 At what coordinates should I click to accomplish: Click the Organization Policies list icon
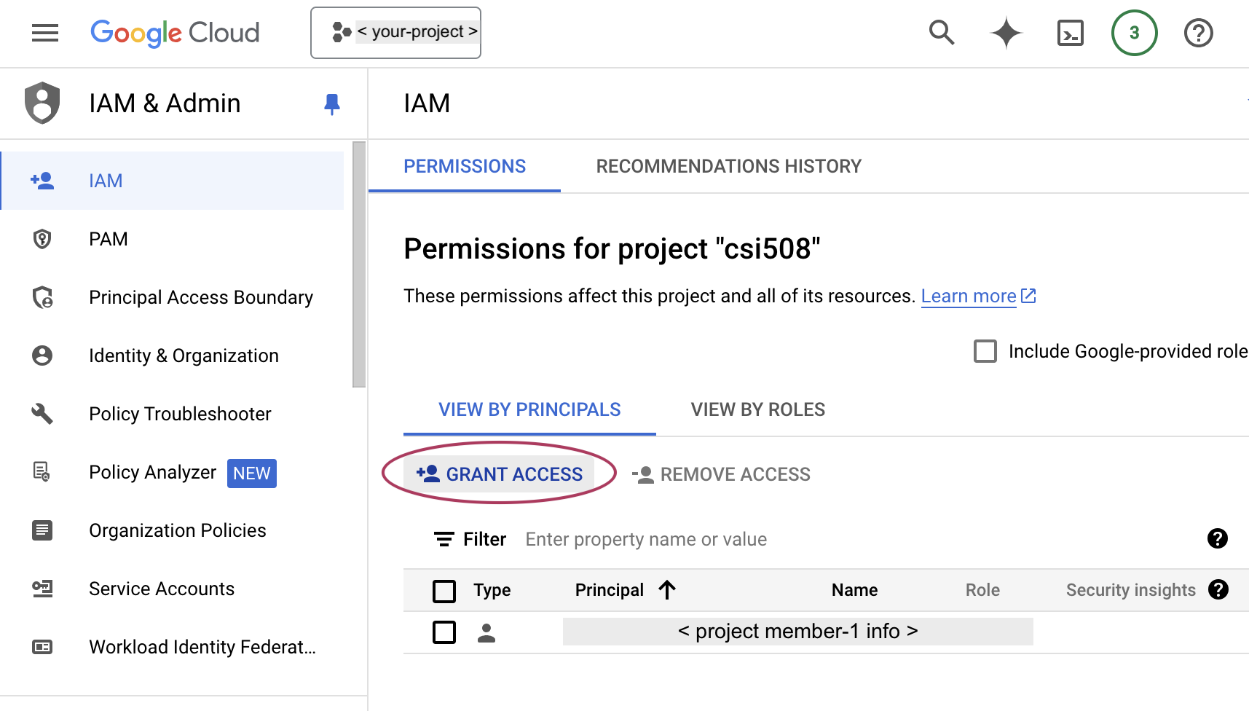42,530
